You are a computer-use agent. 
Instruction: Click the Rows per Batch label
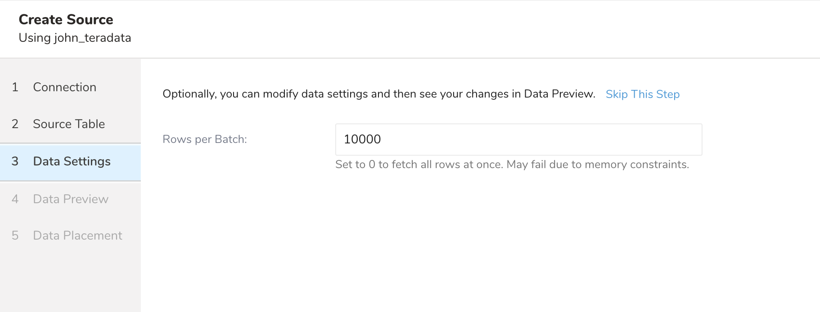point(205,139)
